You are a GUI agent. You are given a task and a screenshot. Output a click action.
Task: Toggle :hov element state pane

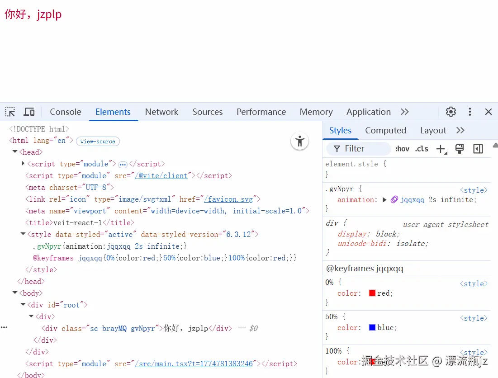point(402,148)
